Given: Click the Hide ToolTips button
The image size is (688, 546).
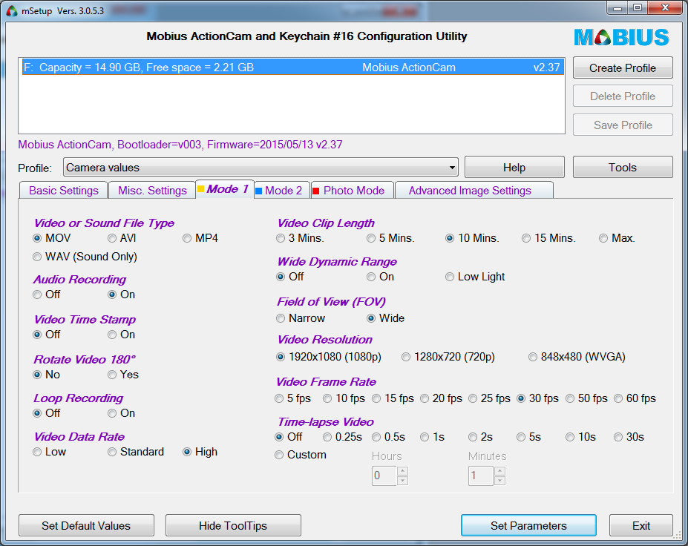Looking at the screenshot, I should coord(233,526).
